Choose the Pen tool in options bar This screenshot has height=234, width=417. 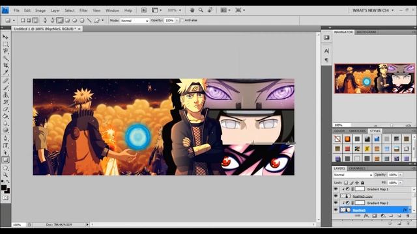point(45,20)
